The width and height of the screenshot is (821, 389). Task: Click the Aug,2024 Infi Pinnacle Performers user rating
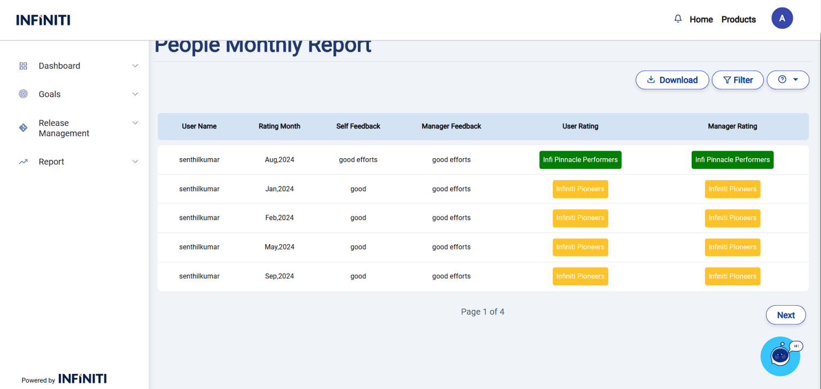[x=580, y=160]
